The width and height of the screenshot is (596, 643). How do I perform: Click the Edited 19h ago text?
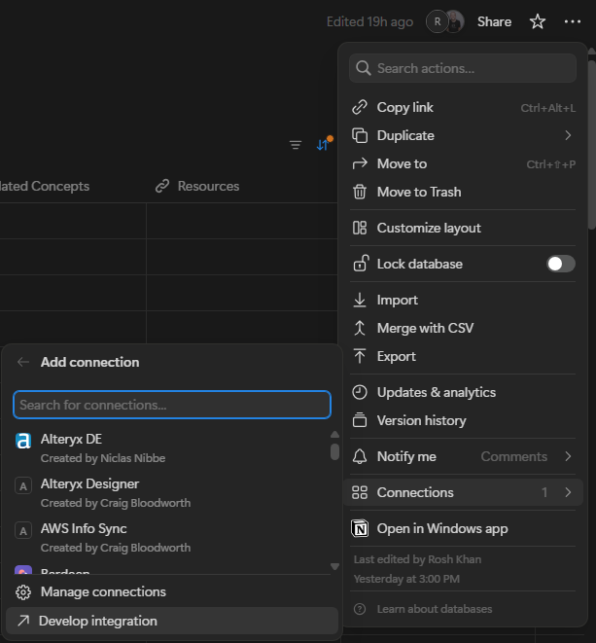click(x=369, y=21)
